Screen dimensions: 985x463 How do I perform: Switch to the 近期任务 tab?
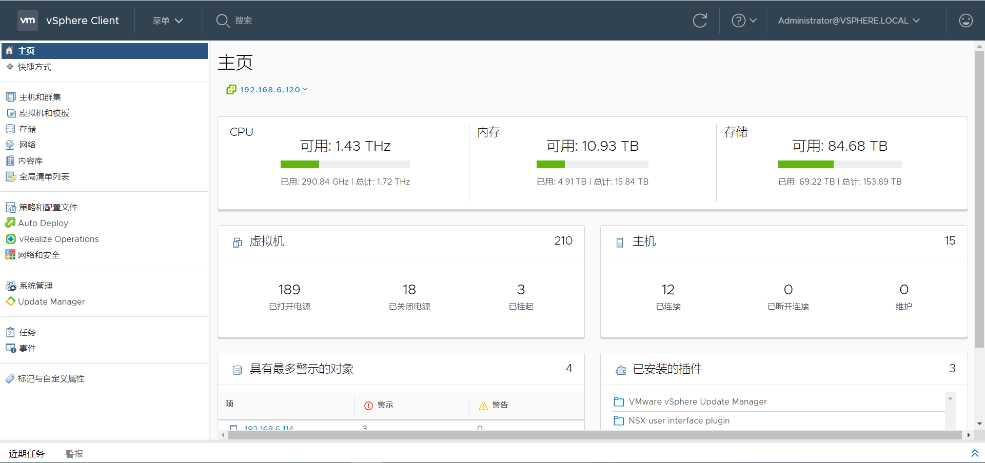click(27, 454)
